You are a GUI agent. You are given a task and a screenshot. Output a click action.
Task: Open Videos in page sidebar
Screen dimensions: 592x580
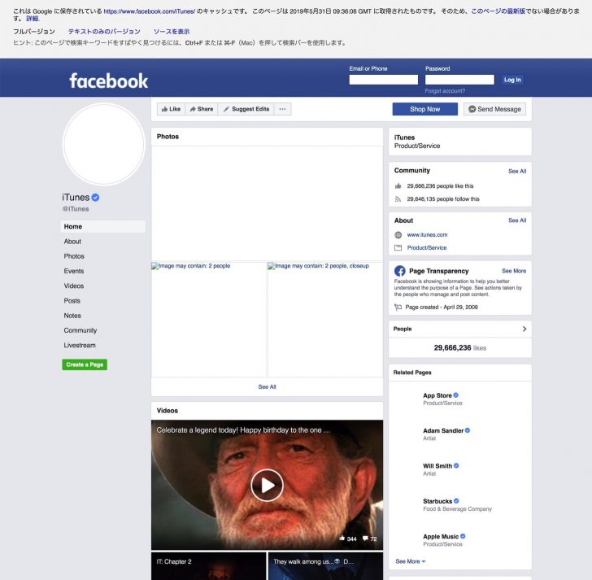pyautogui.click(x=74, y=286)
